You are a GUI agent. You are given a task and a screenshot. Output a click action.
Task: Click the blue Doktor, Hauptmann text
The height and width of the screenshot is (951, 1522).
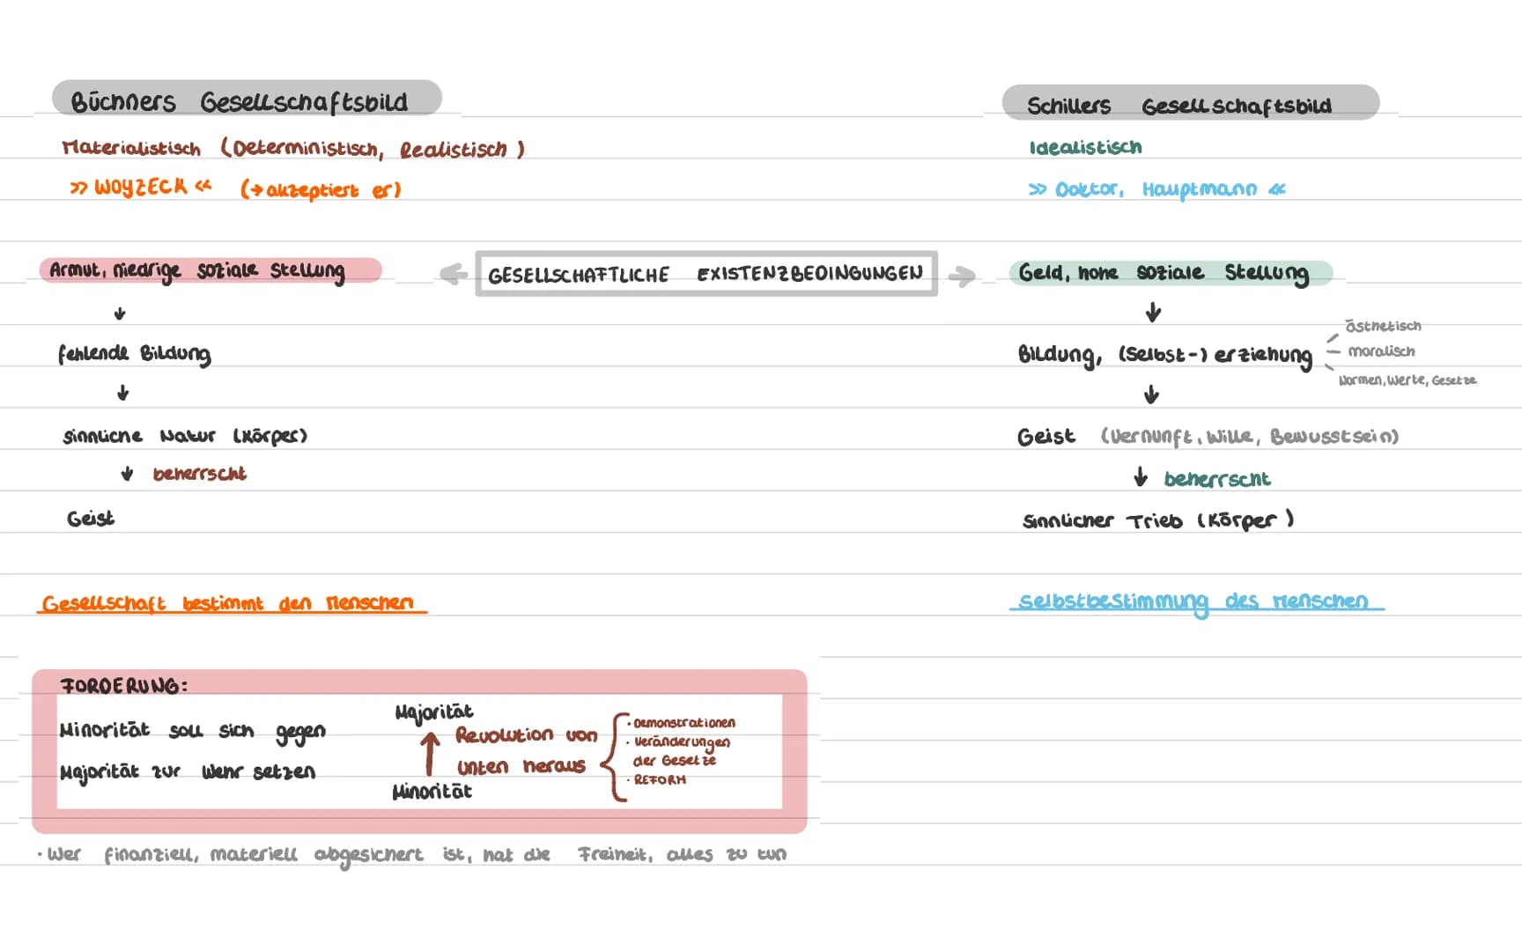click(1157, 189)
